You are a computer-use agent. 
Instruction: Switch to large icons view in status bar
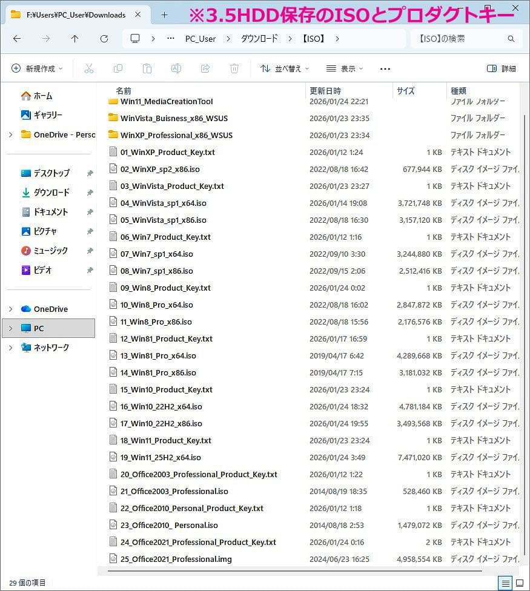pos(519,583)
